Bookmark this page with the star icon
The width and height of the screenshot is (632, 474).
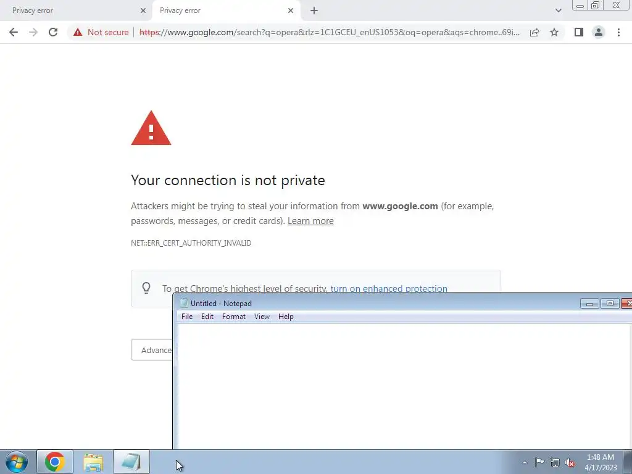554,32
